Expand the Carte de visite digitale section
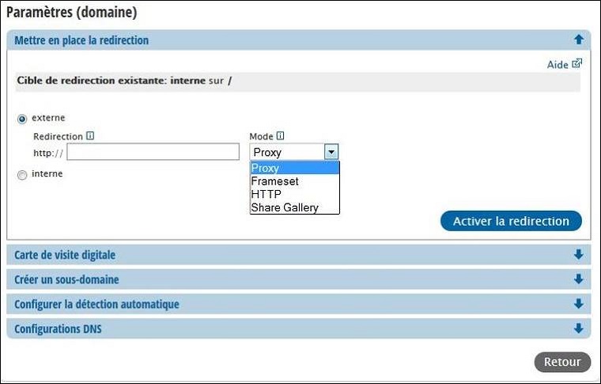The height and width of the screenshot is (384, 601). pos(299,255)
